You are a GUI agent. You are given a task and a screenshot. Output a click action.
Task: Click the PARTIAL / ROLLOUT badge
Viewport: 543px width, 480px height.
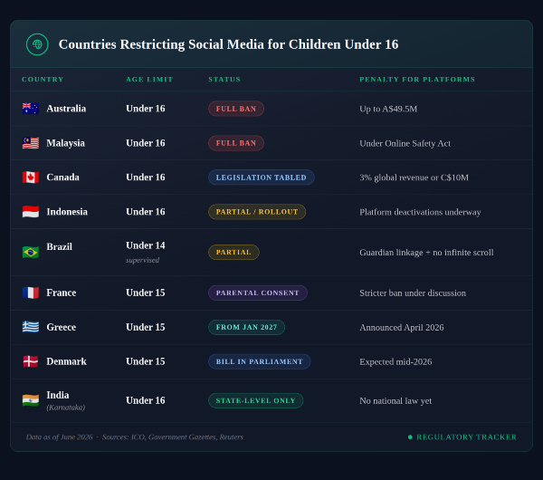pyautogui.click(x=257, y=211)
